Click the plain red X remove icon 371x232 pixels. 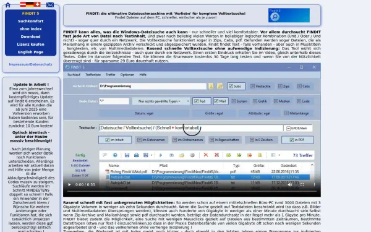tap(206, 155)
